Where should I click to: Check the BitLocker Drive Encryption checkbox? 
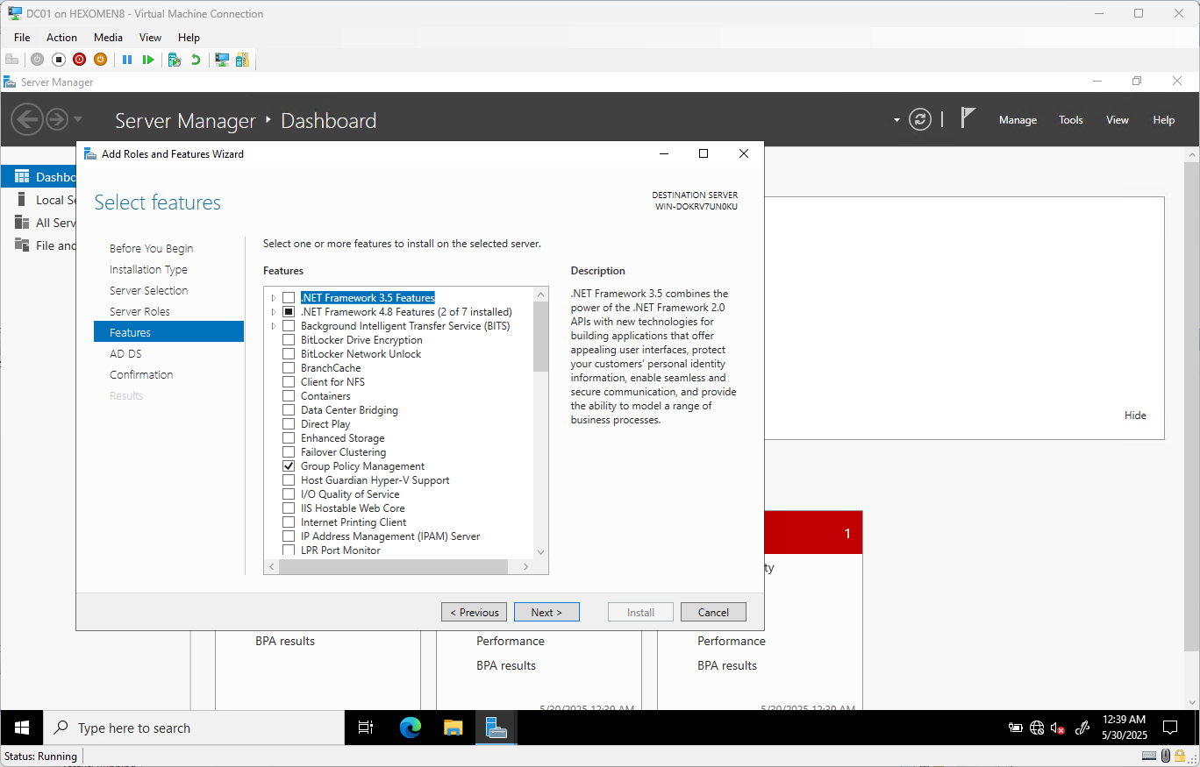click(x=289, y=340)
